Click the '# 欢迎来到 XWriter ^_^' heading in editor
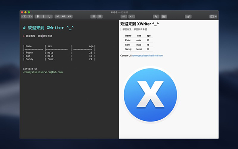Screen dimensions: 238x149 pyautogui.click(x=48, y=28)
